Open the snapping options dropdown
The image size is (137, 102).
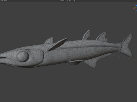[72, 1]
